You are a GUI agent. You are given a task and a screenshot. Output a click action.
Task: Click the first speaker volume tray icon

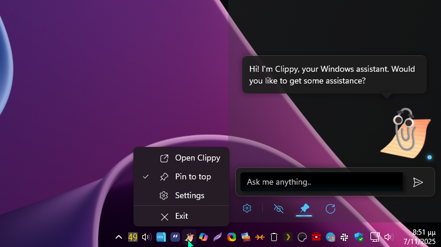click(147, 237)
